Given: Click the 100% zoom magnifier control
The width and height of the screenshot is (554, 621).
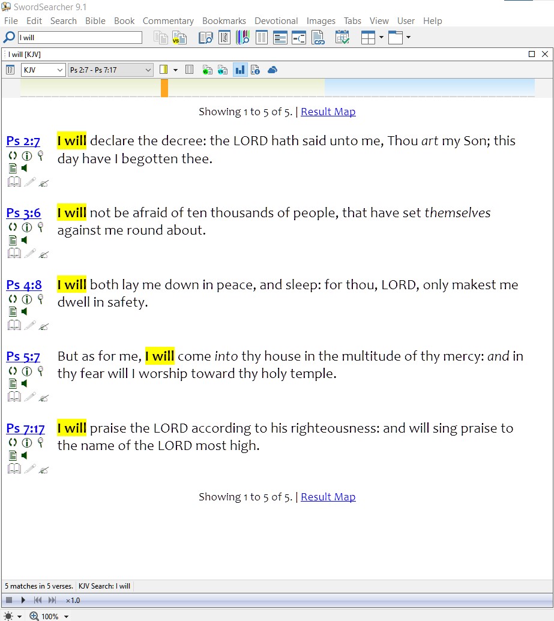Looking at the screenshot, I should tap(44, 616).
